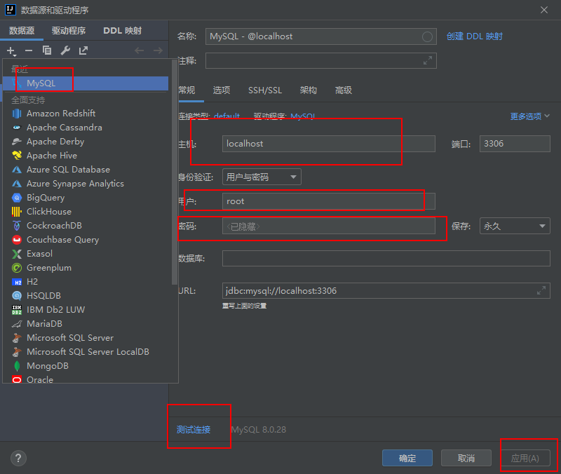Click the jdbc URL field

[386, 290]
